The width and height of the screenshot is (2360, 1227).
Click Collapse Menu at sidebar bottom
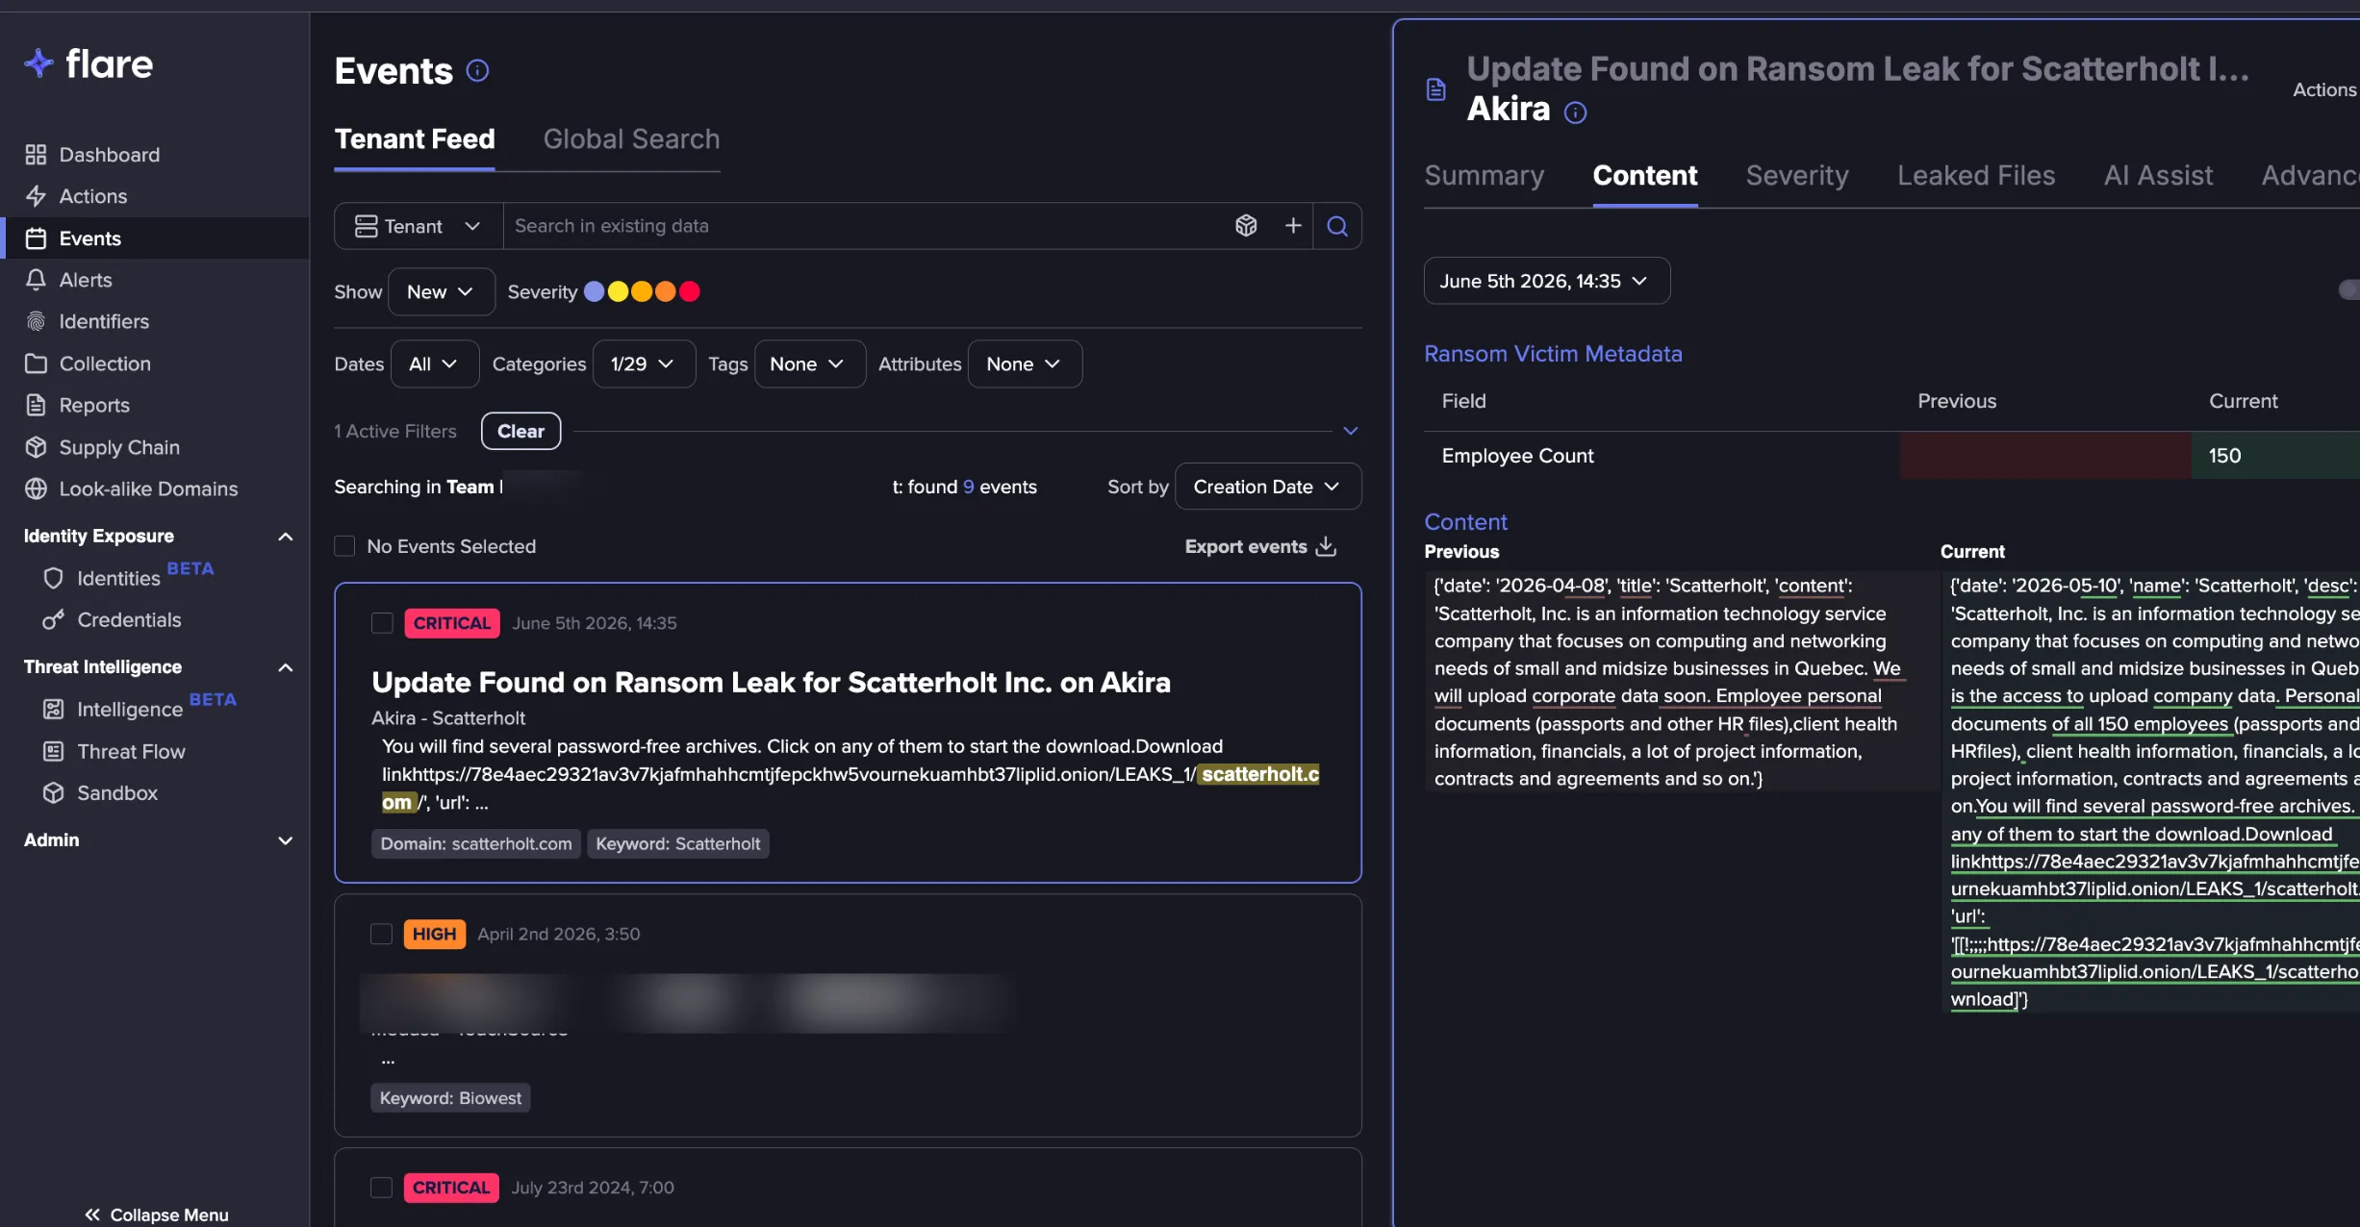(x=157, y=1214)
